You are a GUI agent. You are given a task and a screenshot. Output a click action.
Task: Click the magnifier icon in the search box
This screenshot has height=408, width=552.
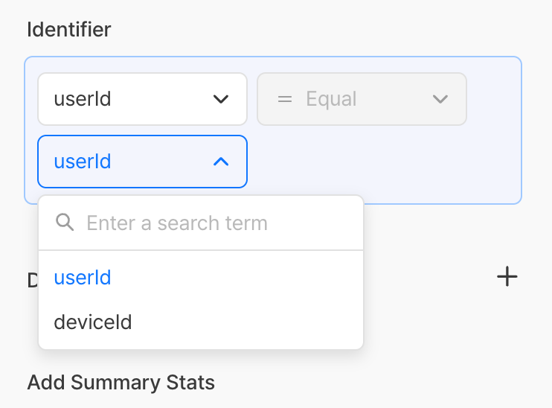point(65,223)
